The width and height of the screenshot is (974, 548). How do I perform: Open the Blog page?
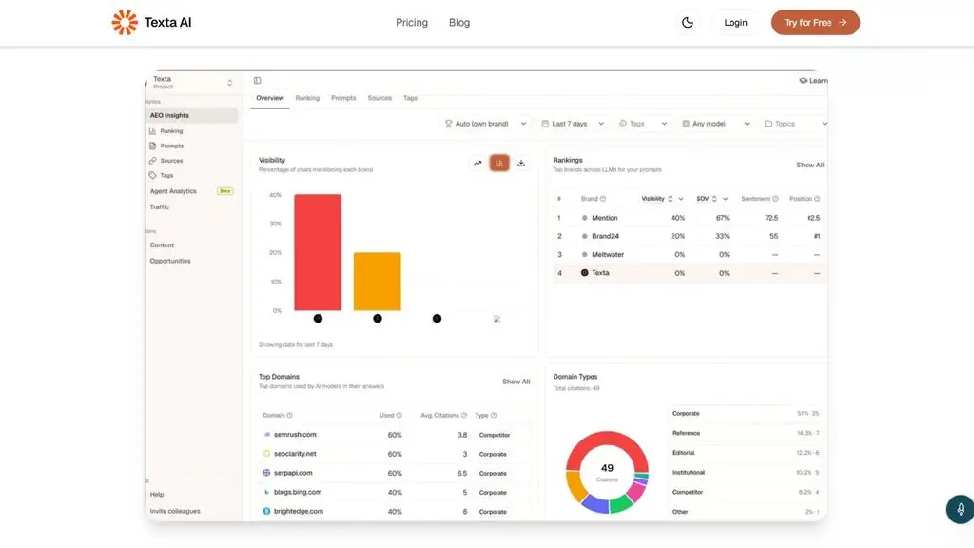pos(459,23)
